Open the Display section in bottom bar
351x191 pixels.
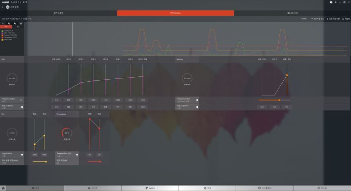click(x=264, y=188)
